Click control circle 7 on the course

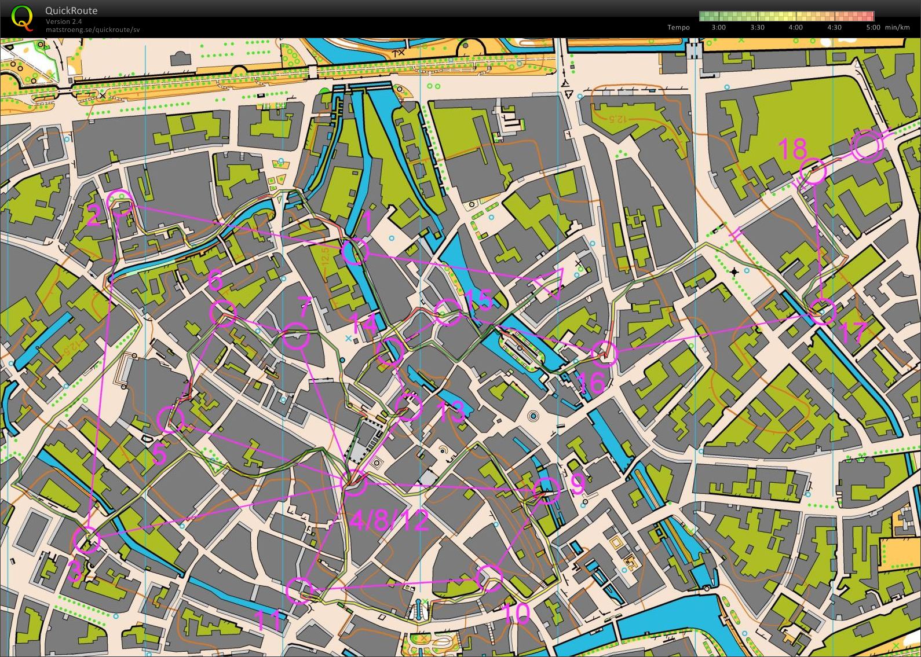297,337
